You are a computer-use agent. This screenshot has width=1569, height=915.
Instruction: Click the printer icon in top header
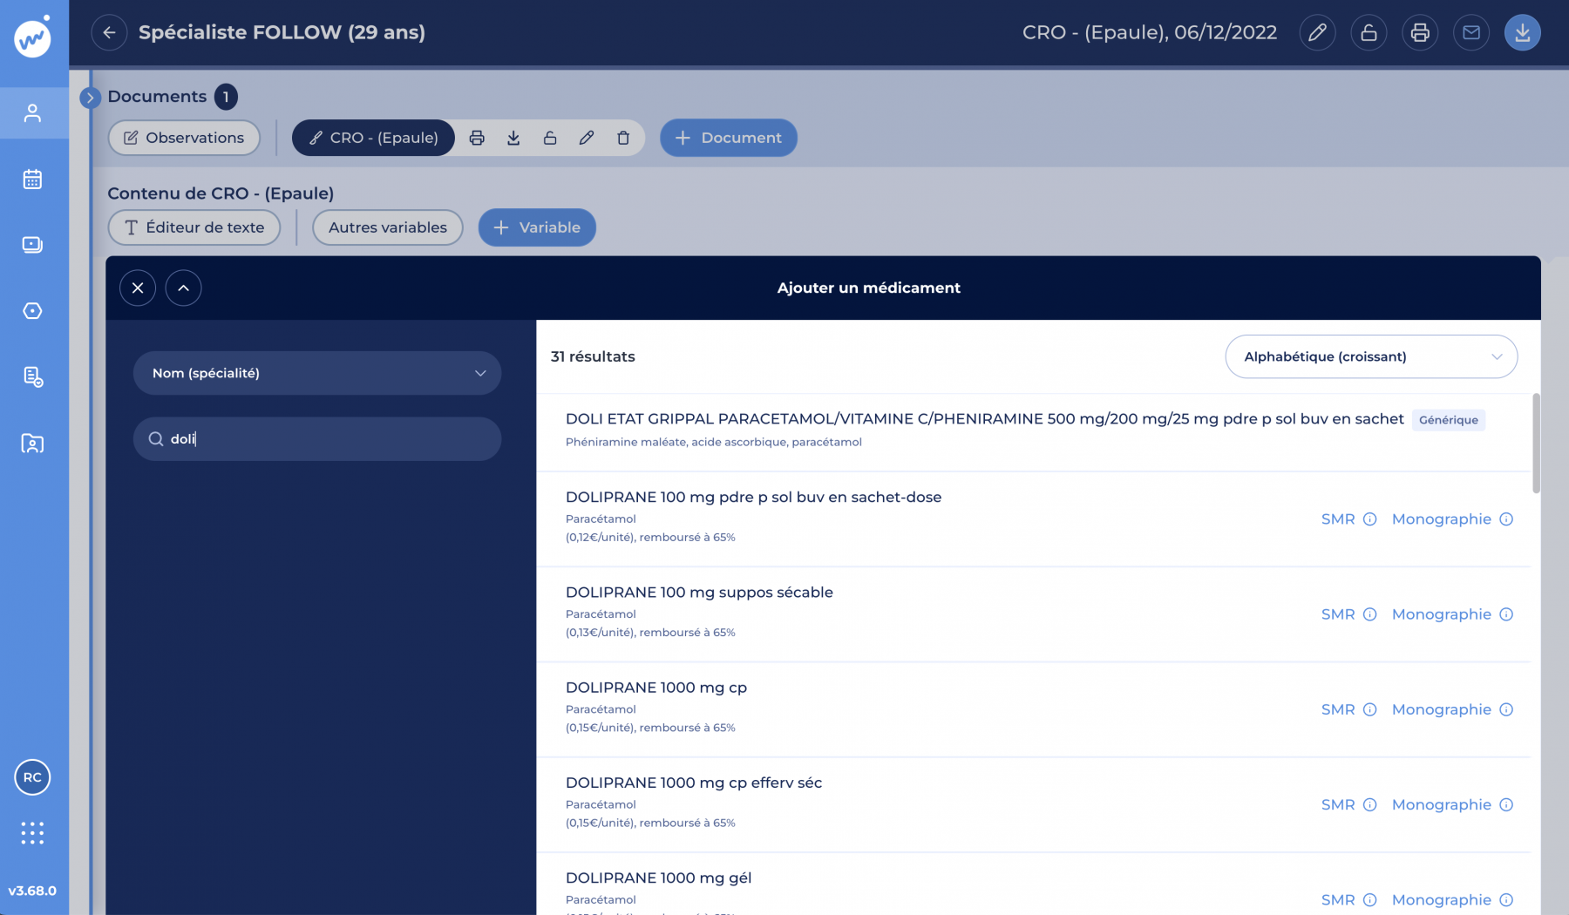(1420, 33)
